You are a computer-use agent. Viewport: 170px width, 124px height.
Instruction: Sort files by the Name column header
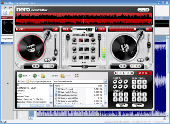click(57, 86)
